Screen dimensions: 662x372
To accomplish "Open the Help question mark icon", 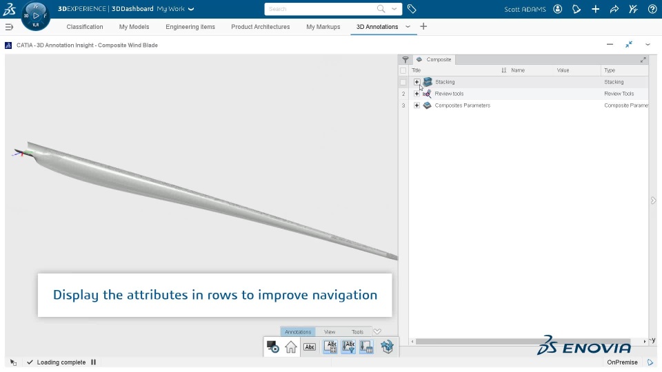I will (652, 9).
